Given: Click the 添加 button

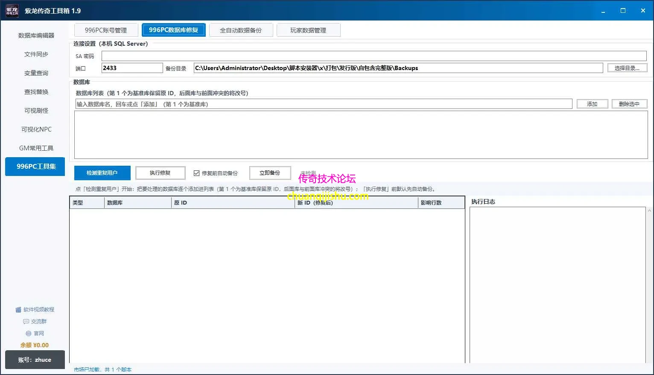Looking at the screenshot, I should [592, 104].
